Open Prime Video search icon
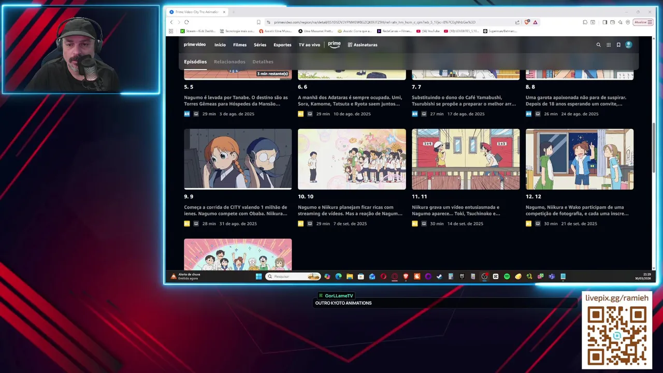The height and width of the screenshot is (373, 663). tap(598, 45)
